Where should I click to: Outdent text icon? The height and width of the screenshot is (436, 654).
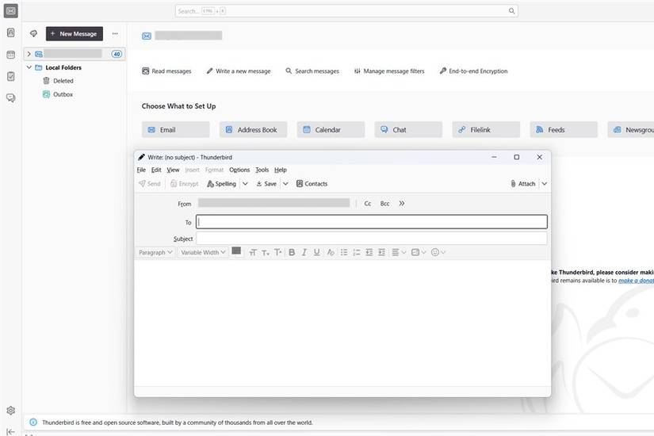pyautogui.click(x=369, y=252)
